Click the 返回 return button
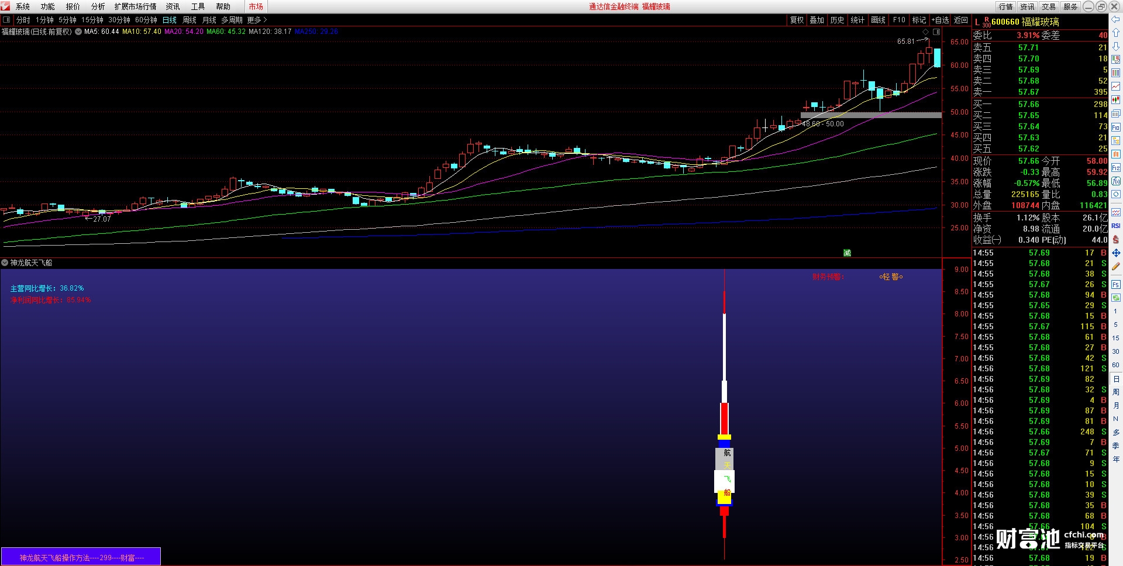Viewport: 1123px width, 566px height. [961, 20]
